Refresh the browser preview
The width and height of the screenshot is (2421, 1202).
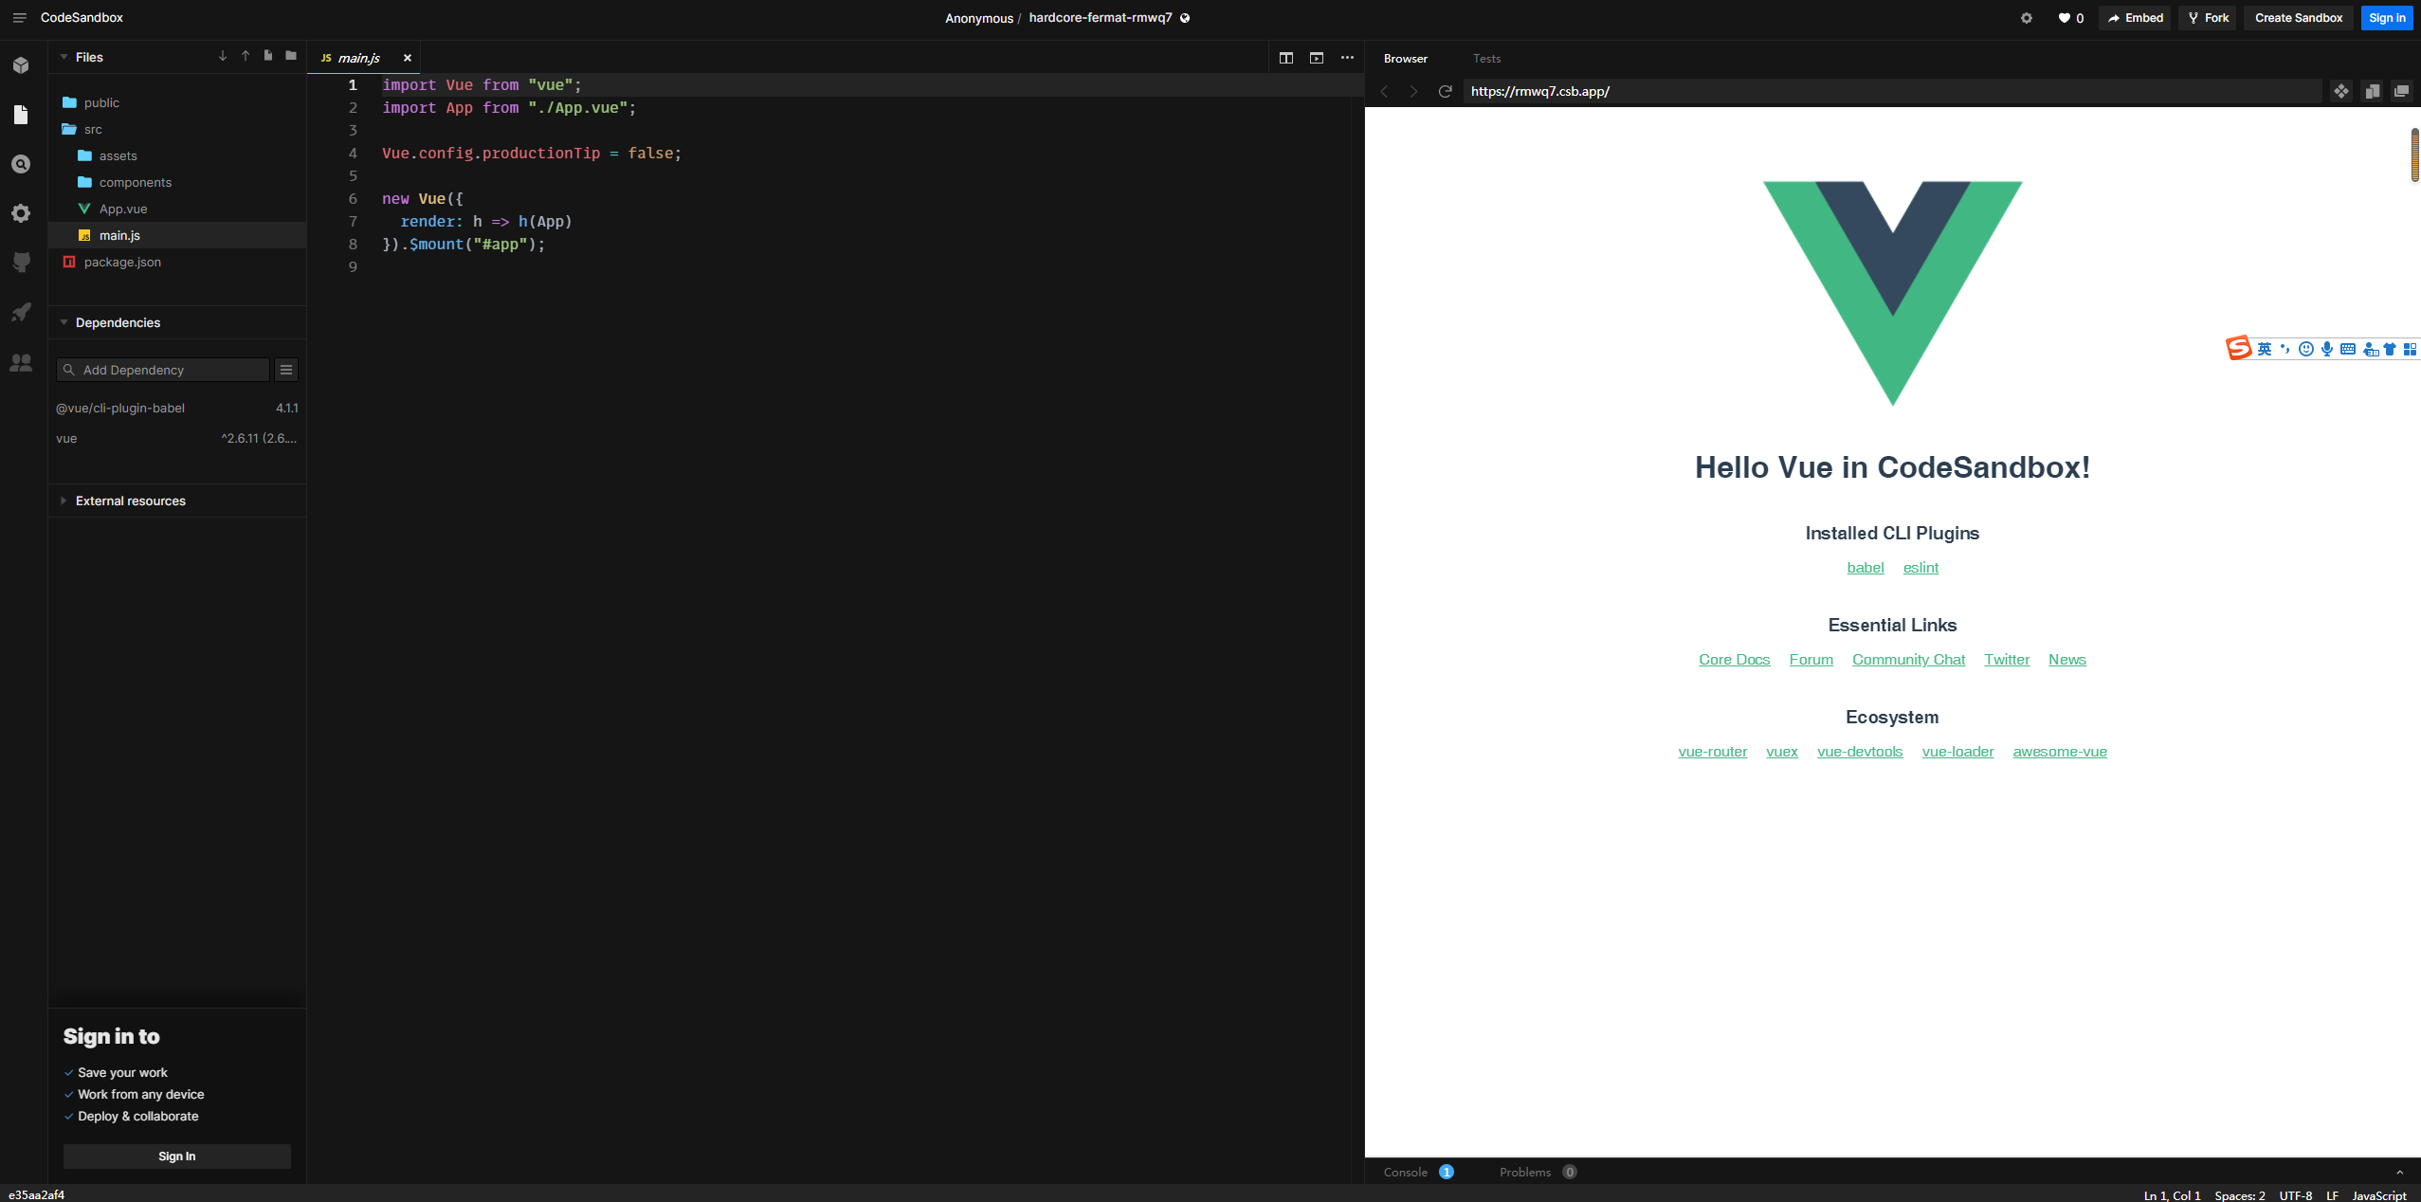(x=1445, y=91)
